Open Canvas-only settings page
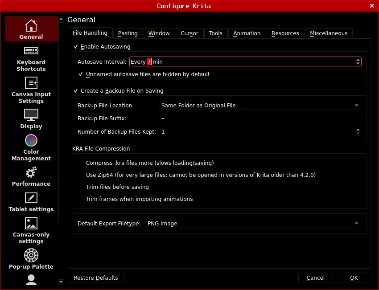The width and height of the screenshot is (379, 290). [x=31, y=231]
